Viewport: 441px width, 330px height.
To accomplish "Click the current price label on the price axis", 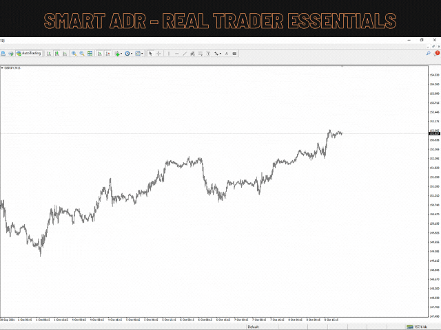I will coord(435,133).
